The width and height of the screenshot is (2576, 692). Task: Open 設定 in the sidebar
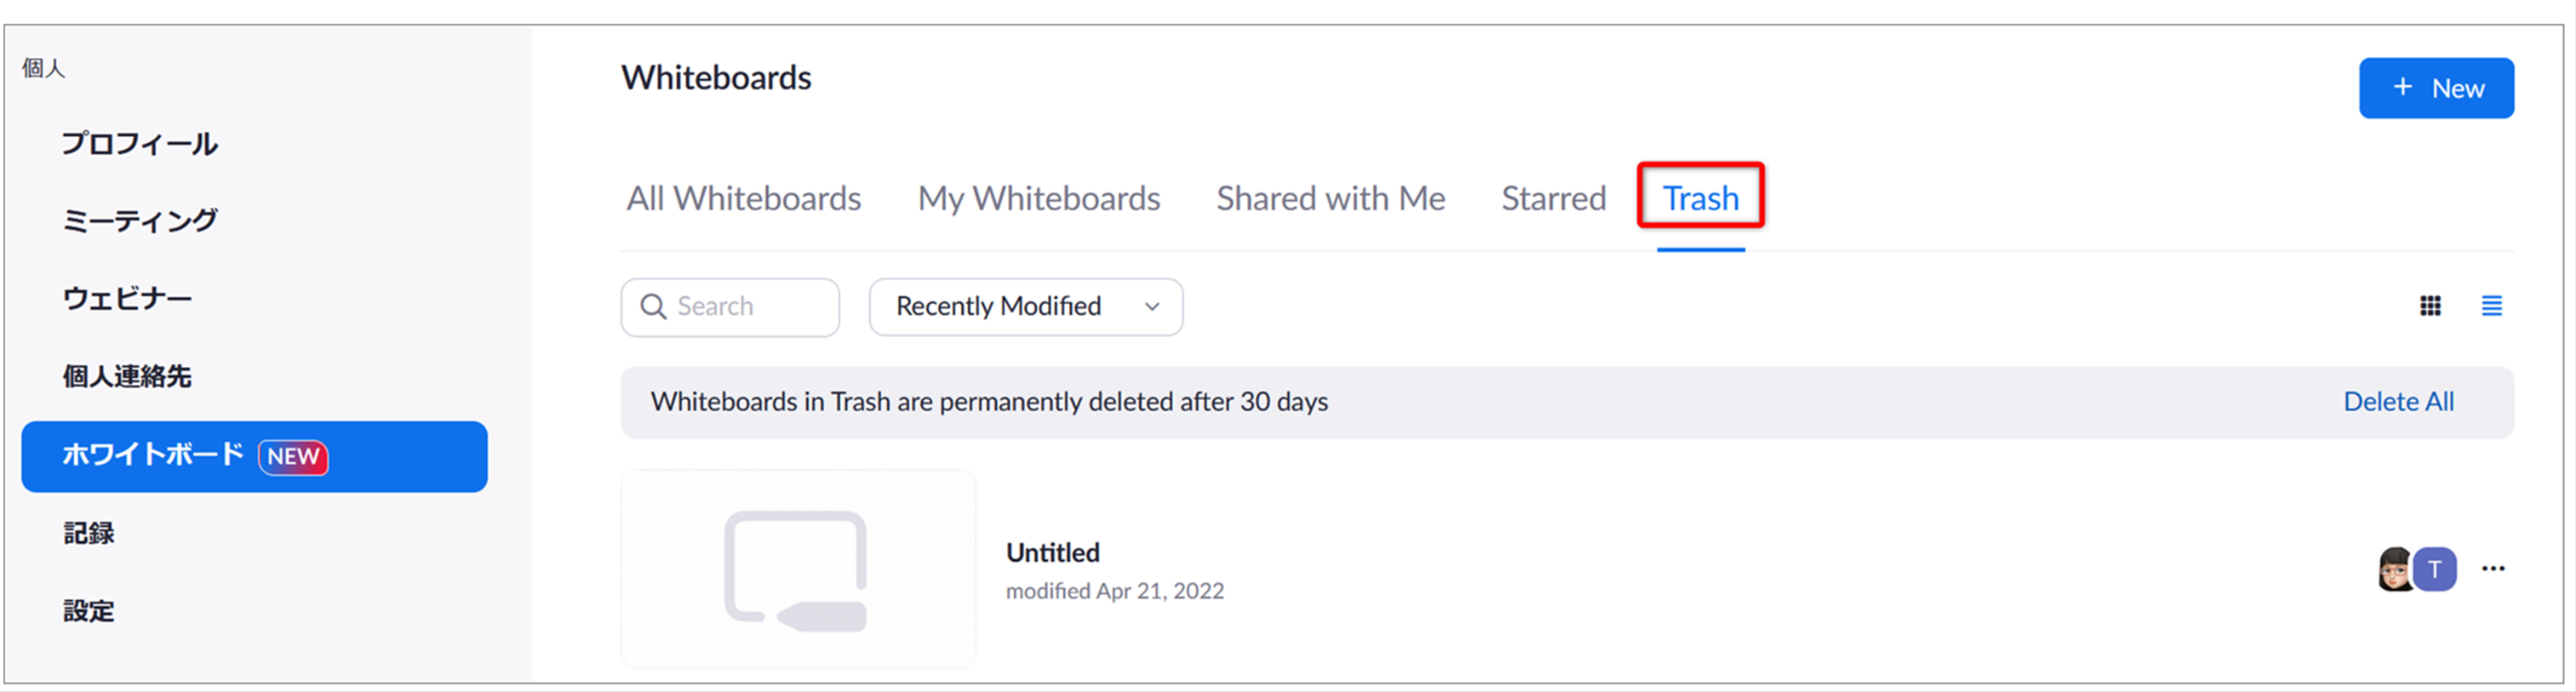click(88, 611)
